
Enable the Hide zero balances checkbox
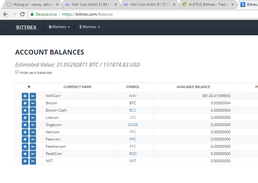point(17,72)
